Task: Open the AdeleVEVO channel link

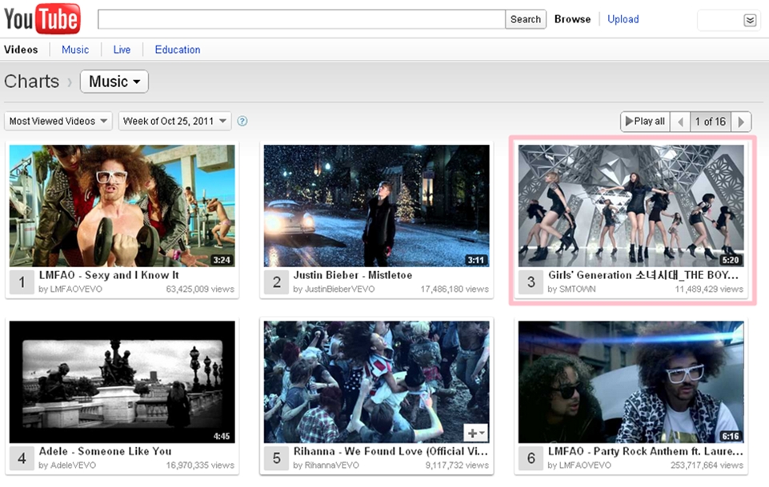Action: (x=73, y=465)
